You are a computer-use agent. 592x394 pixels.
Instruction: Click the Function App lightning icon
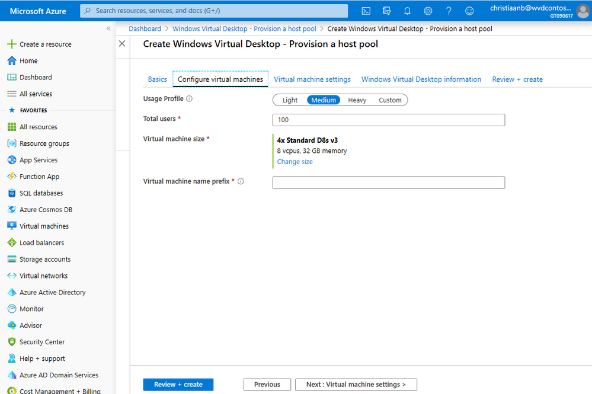click(x=12, y=176)
